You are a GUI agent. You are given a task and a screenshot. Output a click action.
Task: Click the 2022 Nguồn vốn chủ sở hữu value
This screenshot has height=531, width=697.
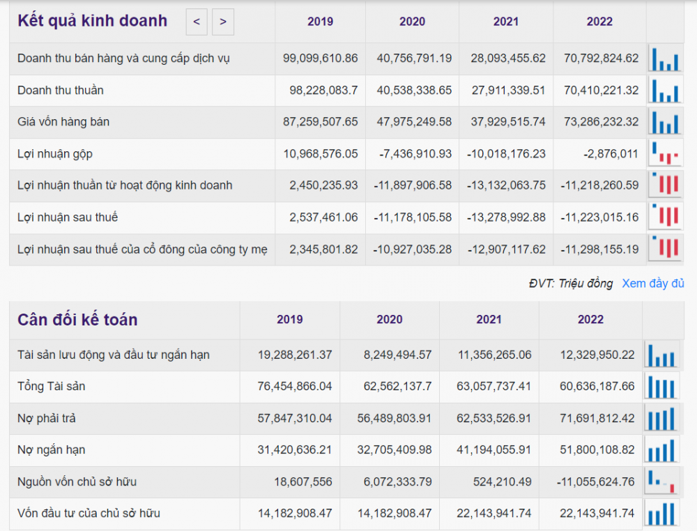(x=597, y=482)
